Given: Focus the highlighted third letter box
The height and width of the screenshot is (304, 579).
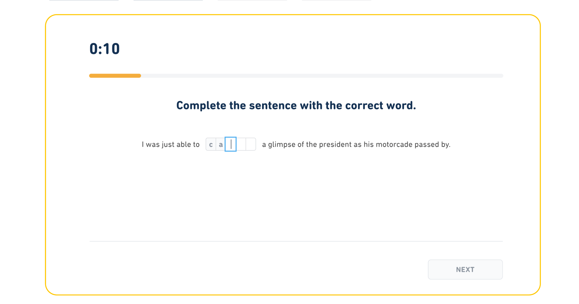Looking at the screenshot, I should (x=231, y=144).
